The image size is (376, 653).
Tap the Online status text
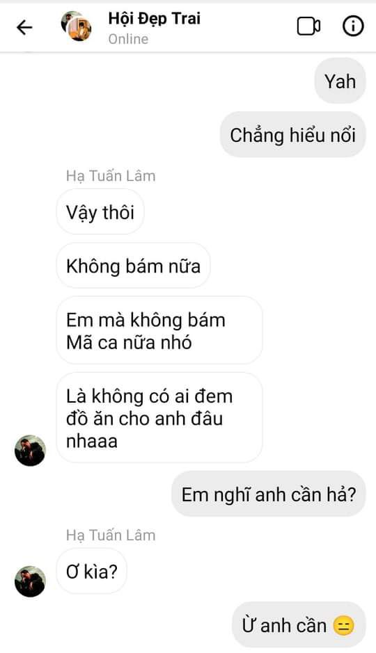(x=128, y=39)
